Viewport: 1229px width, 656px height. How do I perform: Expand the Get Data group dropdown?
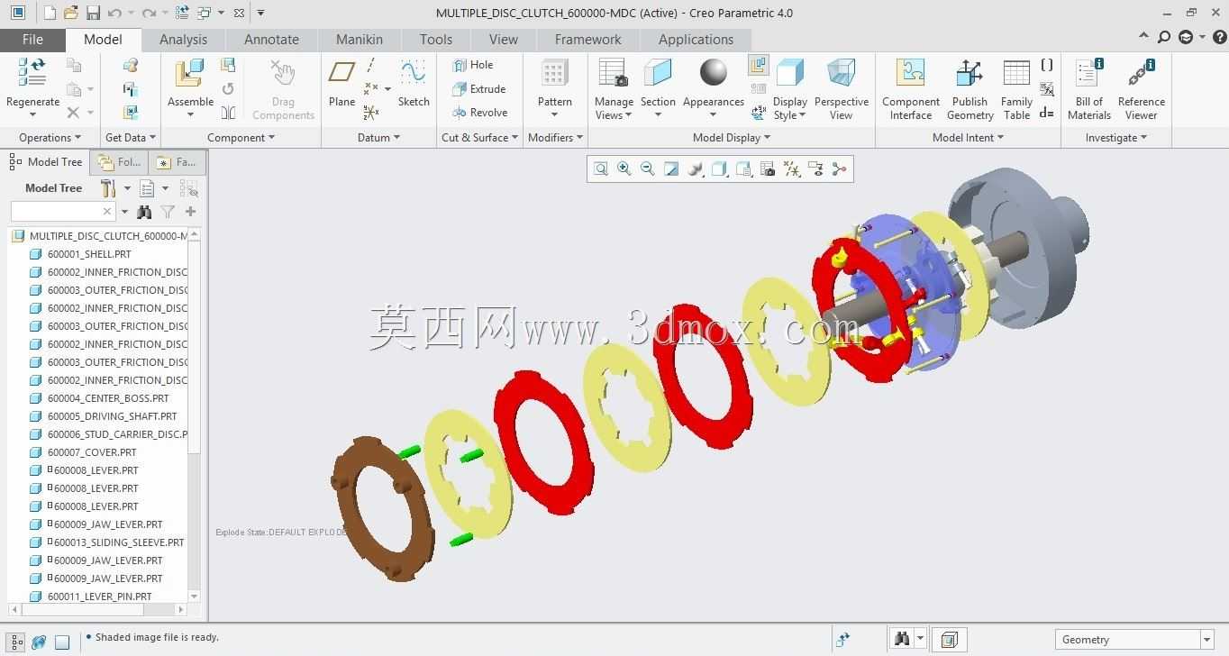click(131, 138)
